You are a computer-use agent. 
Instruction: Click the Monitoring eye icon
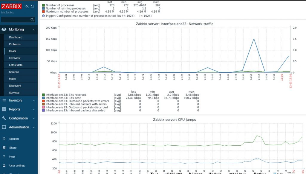4,29
